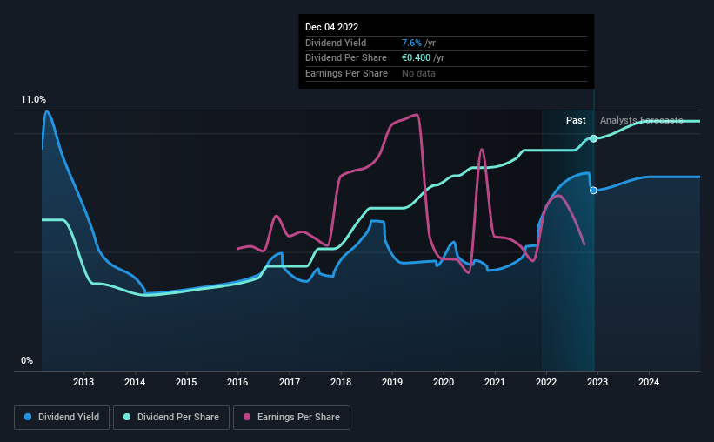Click the €0.400 dividend per share value
This screenshot has height=442, width=714.
pyautogui.click(x=416, y=58)
